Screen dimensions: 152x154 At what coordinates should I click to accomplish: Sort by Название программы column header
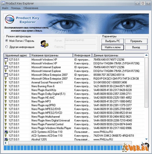tap(51, 55)
